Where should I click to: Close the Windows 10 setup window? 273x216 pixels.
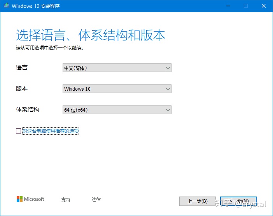(x=264, y=6)
